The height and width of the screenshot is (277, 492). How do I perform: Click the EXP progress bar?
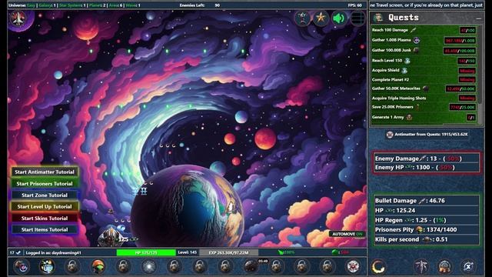coord(229,252)
